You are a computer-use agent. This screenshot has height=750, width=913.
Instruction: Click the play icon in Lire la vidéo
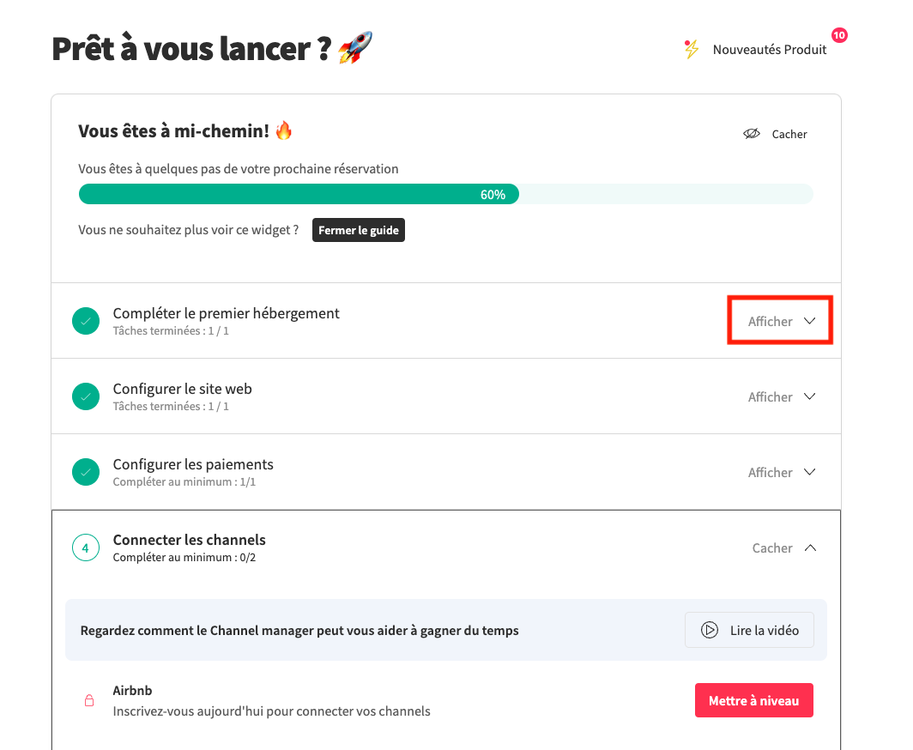(710, 630)
